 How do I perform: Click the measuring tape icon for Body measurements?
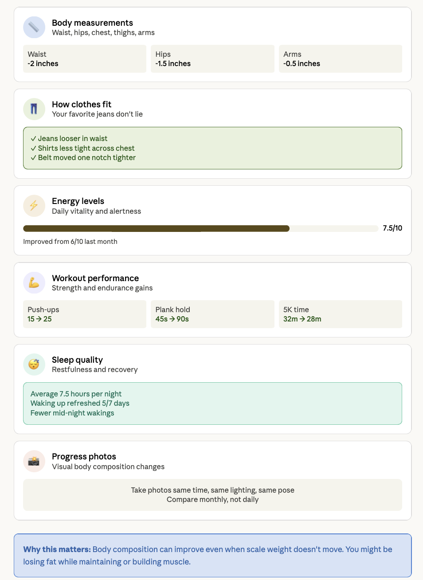point(34,27)
